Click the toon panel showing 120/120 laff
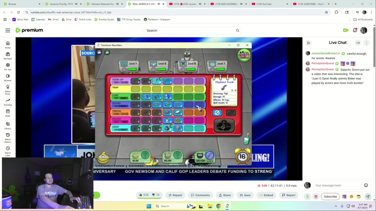The width and height of the screenshot is (376, 211). (x=205, y=157)
